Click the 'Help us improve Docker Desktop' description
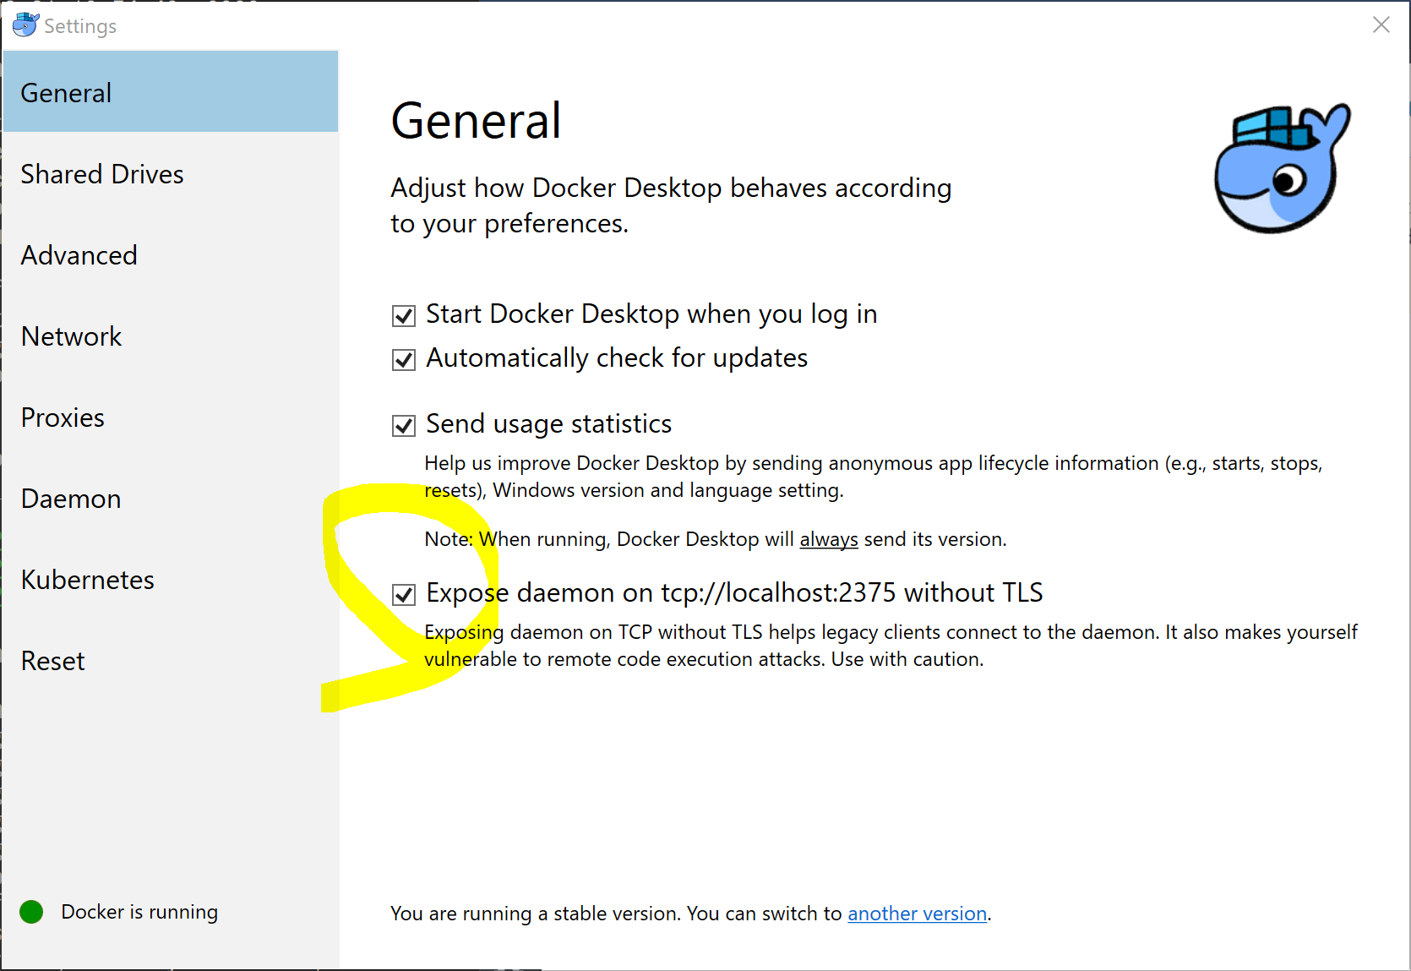The image size is (1411, 971). pyautogui.click(x=873, y=477)
